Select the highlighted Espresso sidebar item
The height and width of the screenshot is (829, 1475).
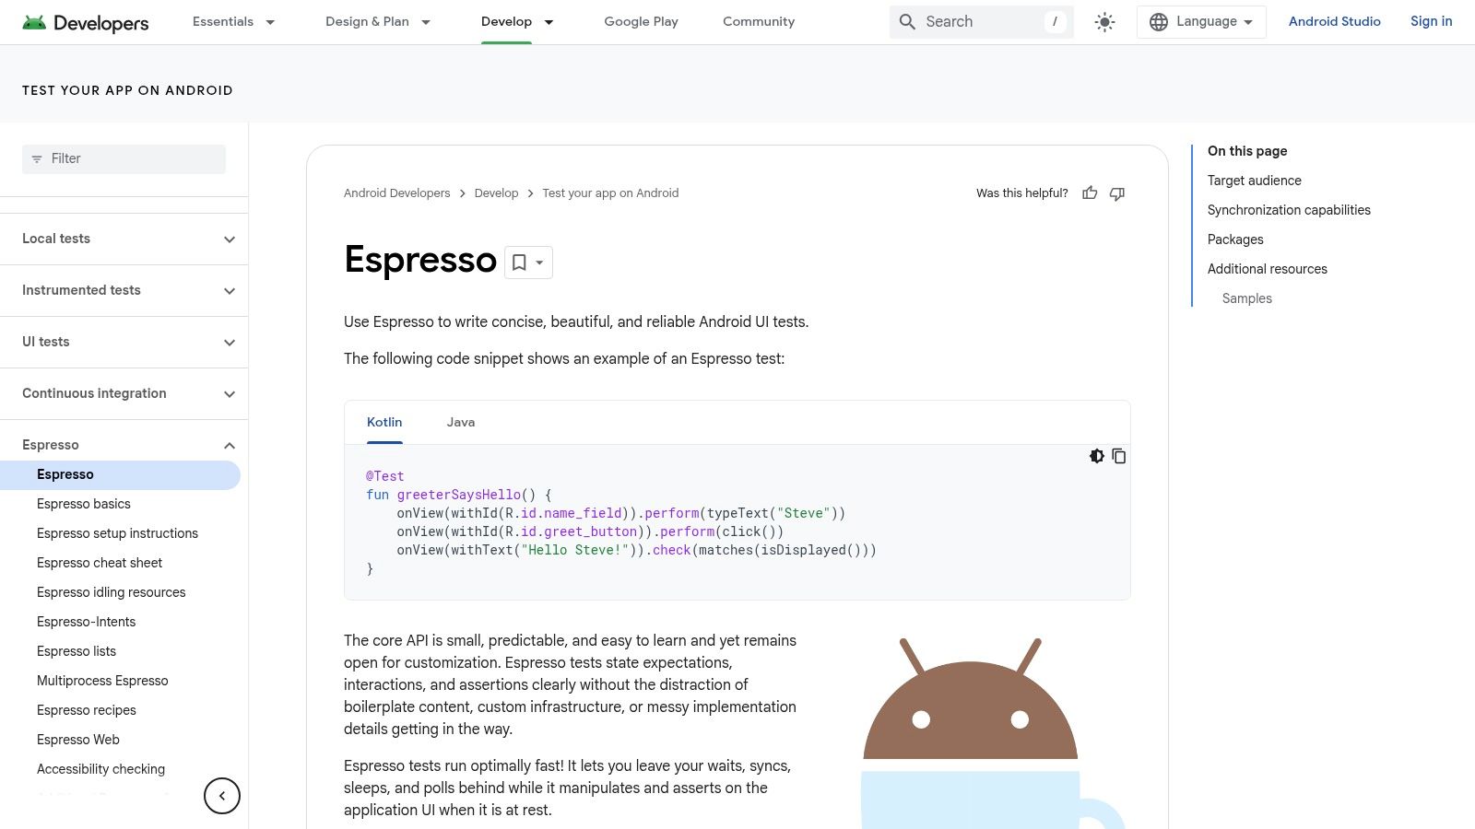[120, 474]
